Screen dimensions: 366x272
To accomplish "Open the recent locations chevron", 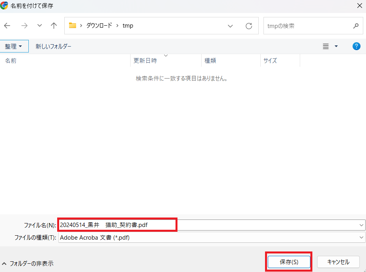I will (x=39, y=26).
